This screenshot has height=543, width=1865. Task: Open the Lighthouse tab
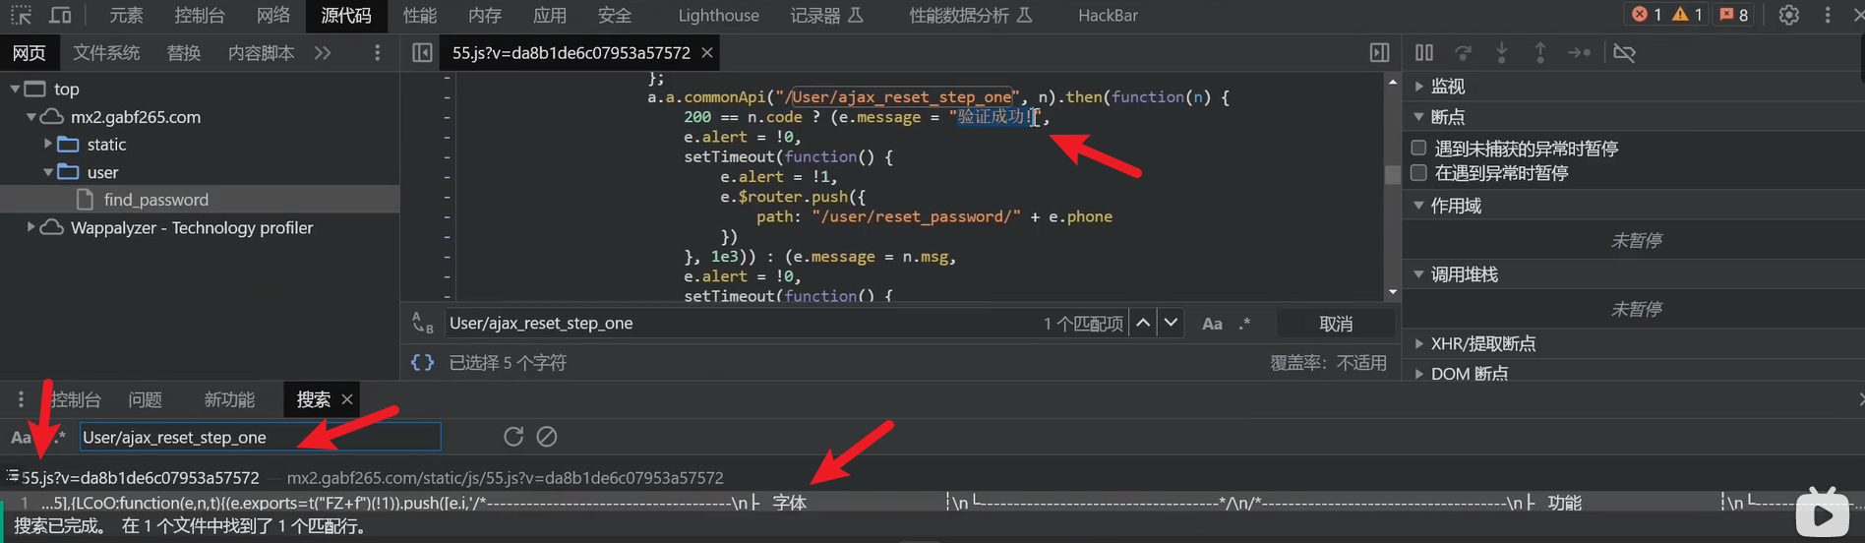[x=718, y=15]
